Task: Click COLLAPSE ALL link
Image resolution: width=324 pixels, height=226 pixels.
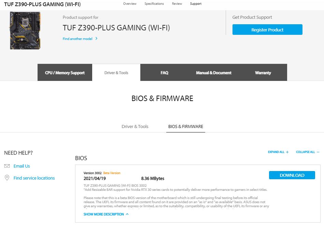Action: click(306, 152)
